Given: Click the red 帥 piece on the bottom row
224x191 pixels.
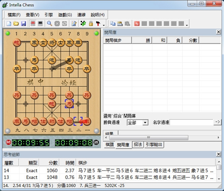Looking at the screenshot, I should [x=52, y=121].
